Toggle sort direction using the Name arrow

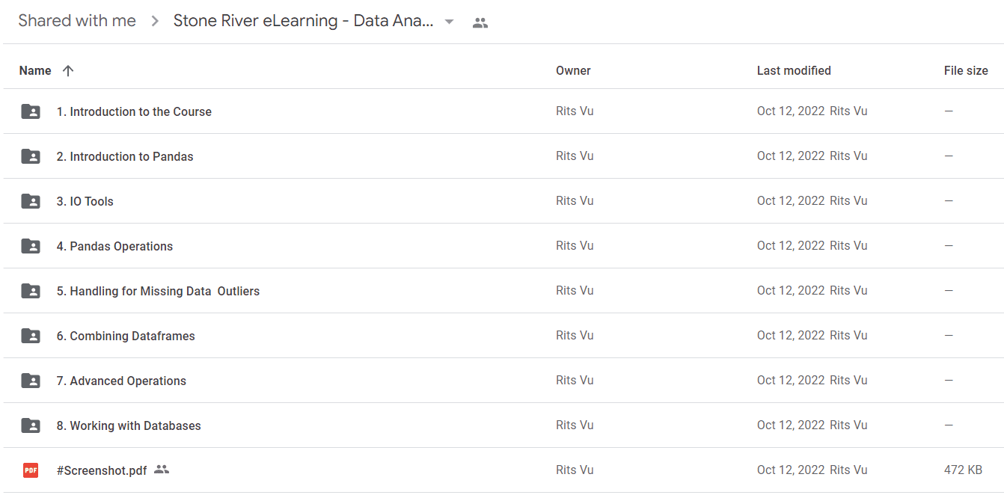68,70
